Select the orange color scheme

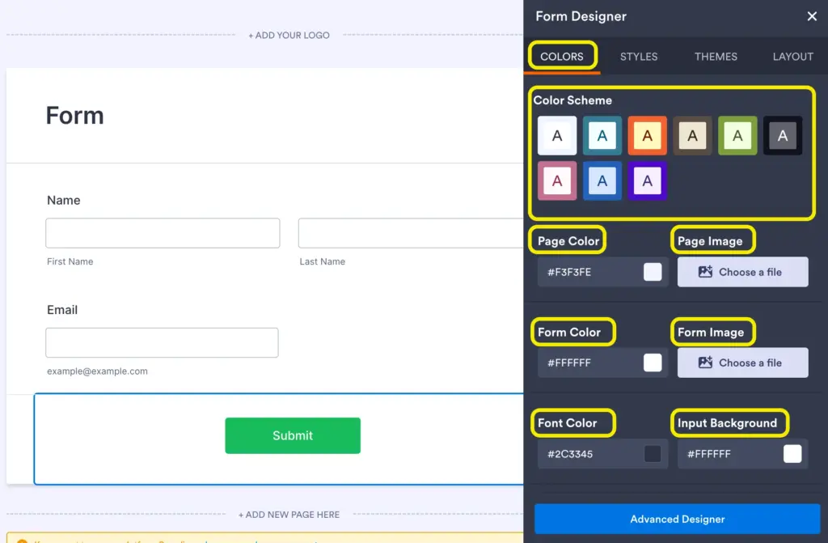tap(647, 135)
